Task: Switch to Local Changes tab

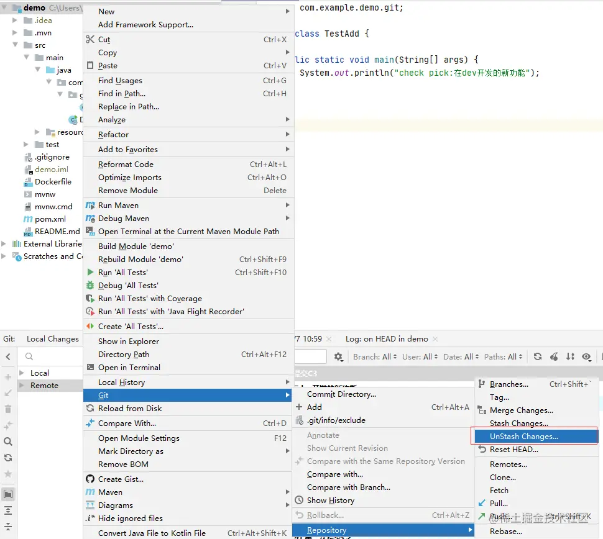Action: [x=53, y=339]
